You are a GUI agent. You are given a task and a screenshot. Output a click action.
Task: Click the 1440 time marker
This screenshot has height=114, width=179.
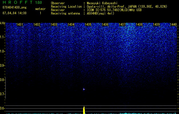click(x=173, y=25)
